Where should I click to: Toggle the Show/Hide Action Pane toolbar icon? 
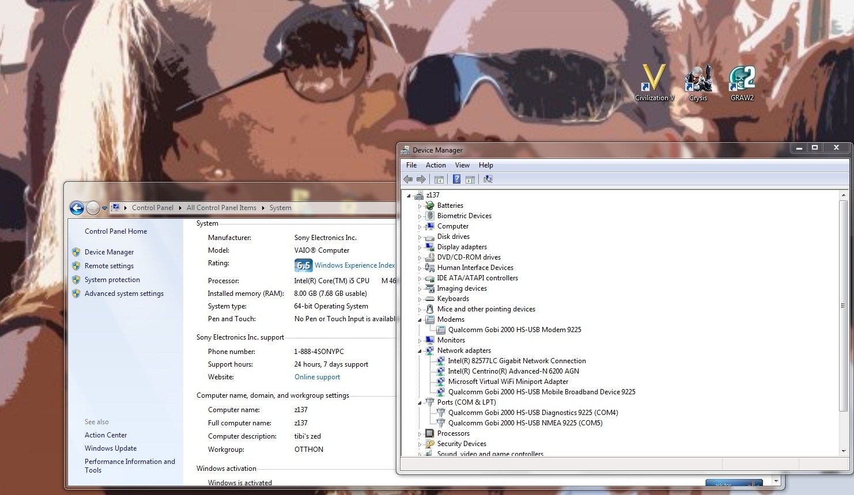tap(470, 180)
